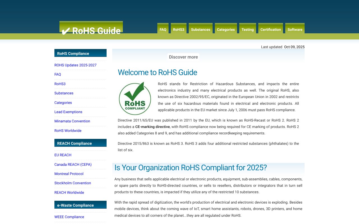Viewport: 359px width, 224px height.
Task: Click the RoHS Compliant badge image
Action: [135, 98]
